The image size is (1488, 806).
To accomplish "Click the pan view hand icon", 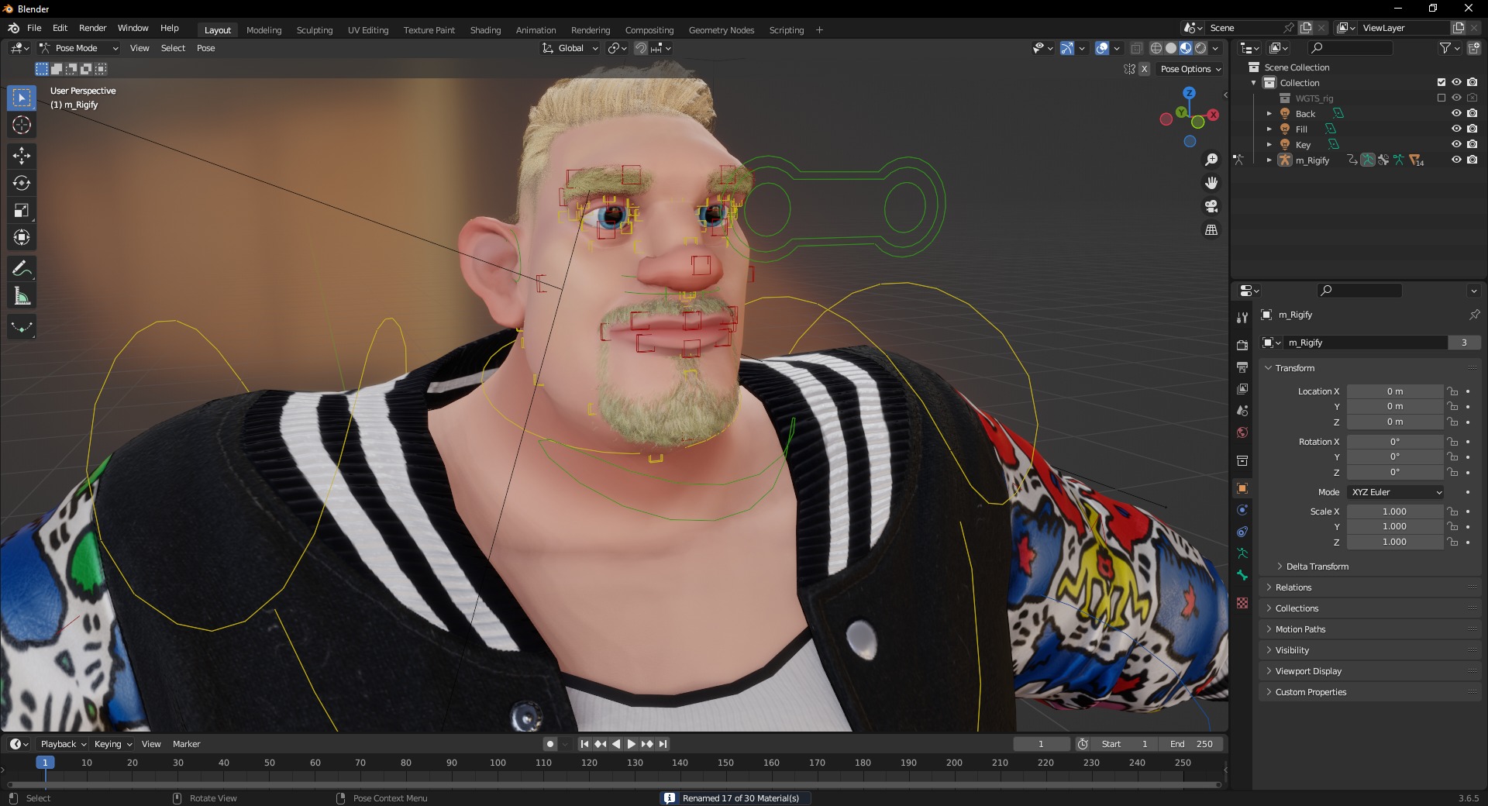I will (1211, 183).
